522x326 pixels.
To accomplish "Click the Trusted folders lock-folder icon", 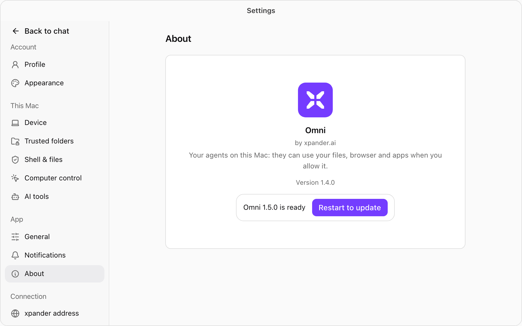I will pyautogui.click(x=15, y=141).
